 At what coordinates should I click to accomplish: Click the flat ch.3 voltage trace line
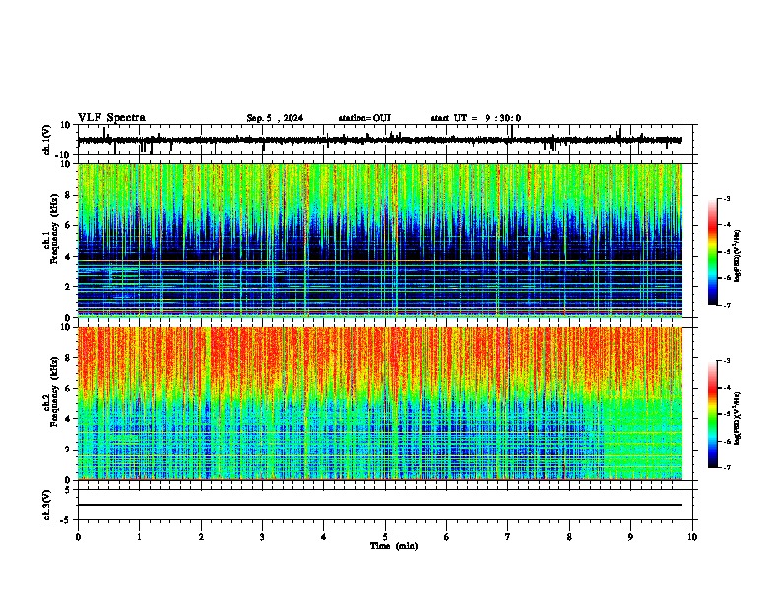coord(380,505)
